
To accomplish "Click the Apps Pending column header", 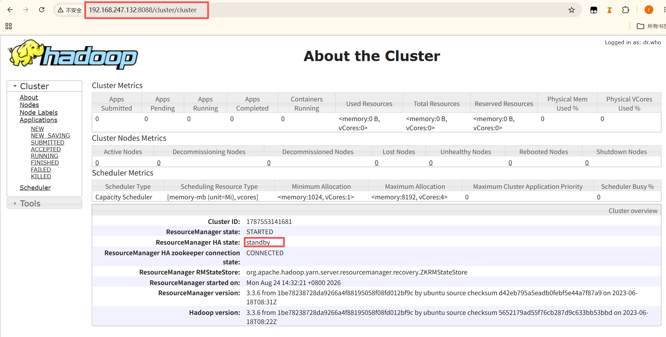I will [x=163, y=104].
